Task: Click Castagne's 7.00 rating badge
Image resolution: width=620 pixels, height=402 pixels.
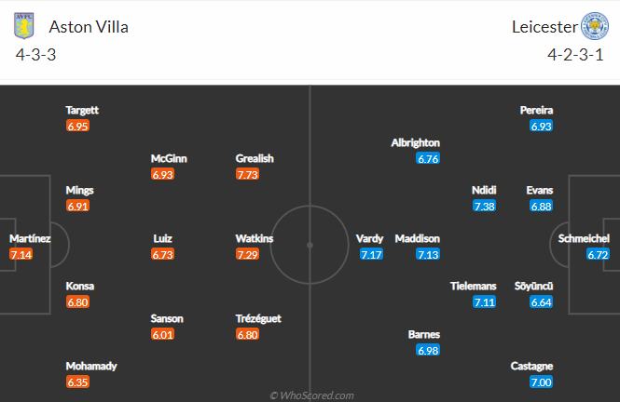Action: (x=542, y=382)
